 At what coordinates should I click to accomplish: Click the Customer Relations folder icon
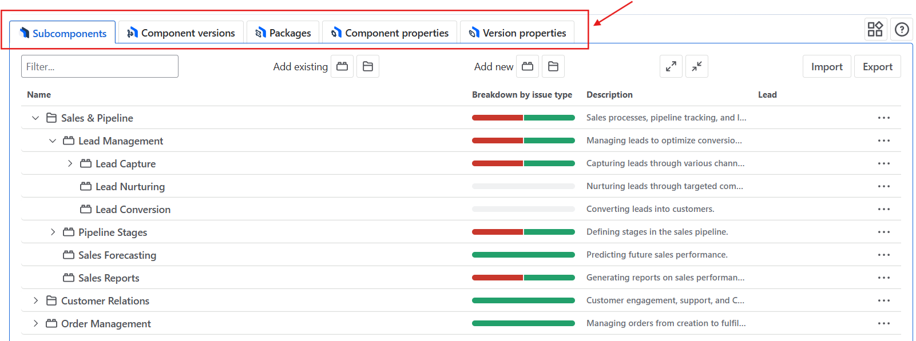click(x=51, y=300)
